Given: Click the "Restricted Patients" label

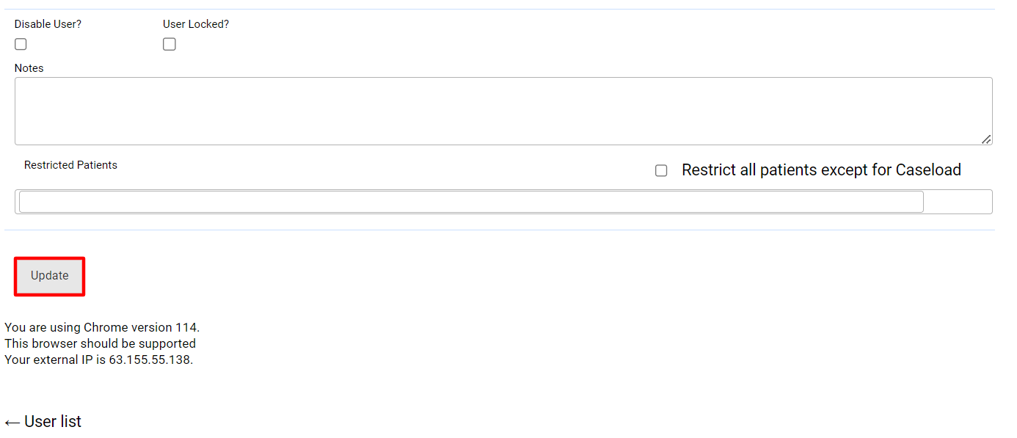Looking at the screenshot, I should [x=70, y=165].
